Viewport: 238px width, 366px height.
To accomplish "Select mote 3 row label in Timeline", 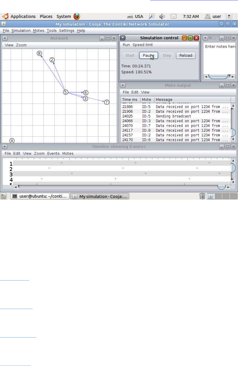I will pos(11,174).
